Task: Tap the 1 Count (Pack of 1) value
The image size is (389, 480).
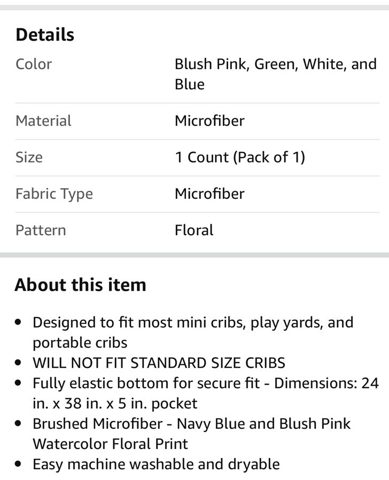Action: (x=239, y=157)
